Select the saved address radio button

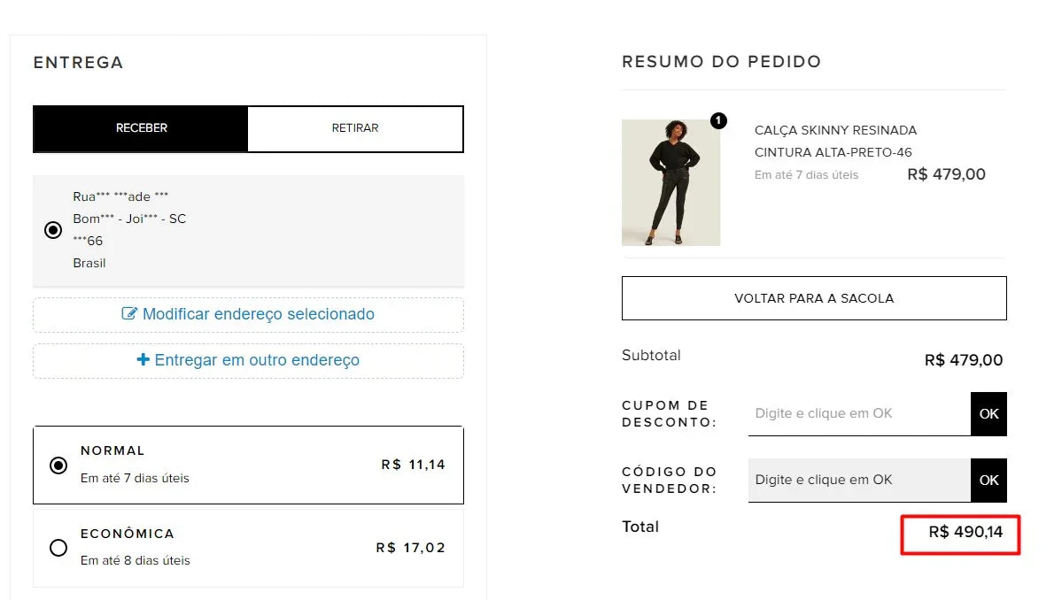(x=53, y=229)
